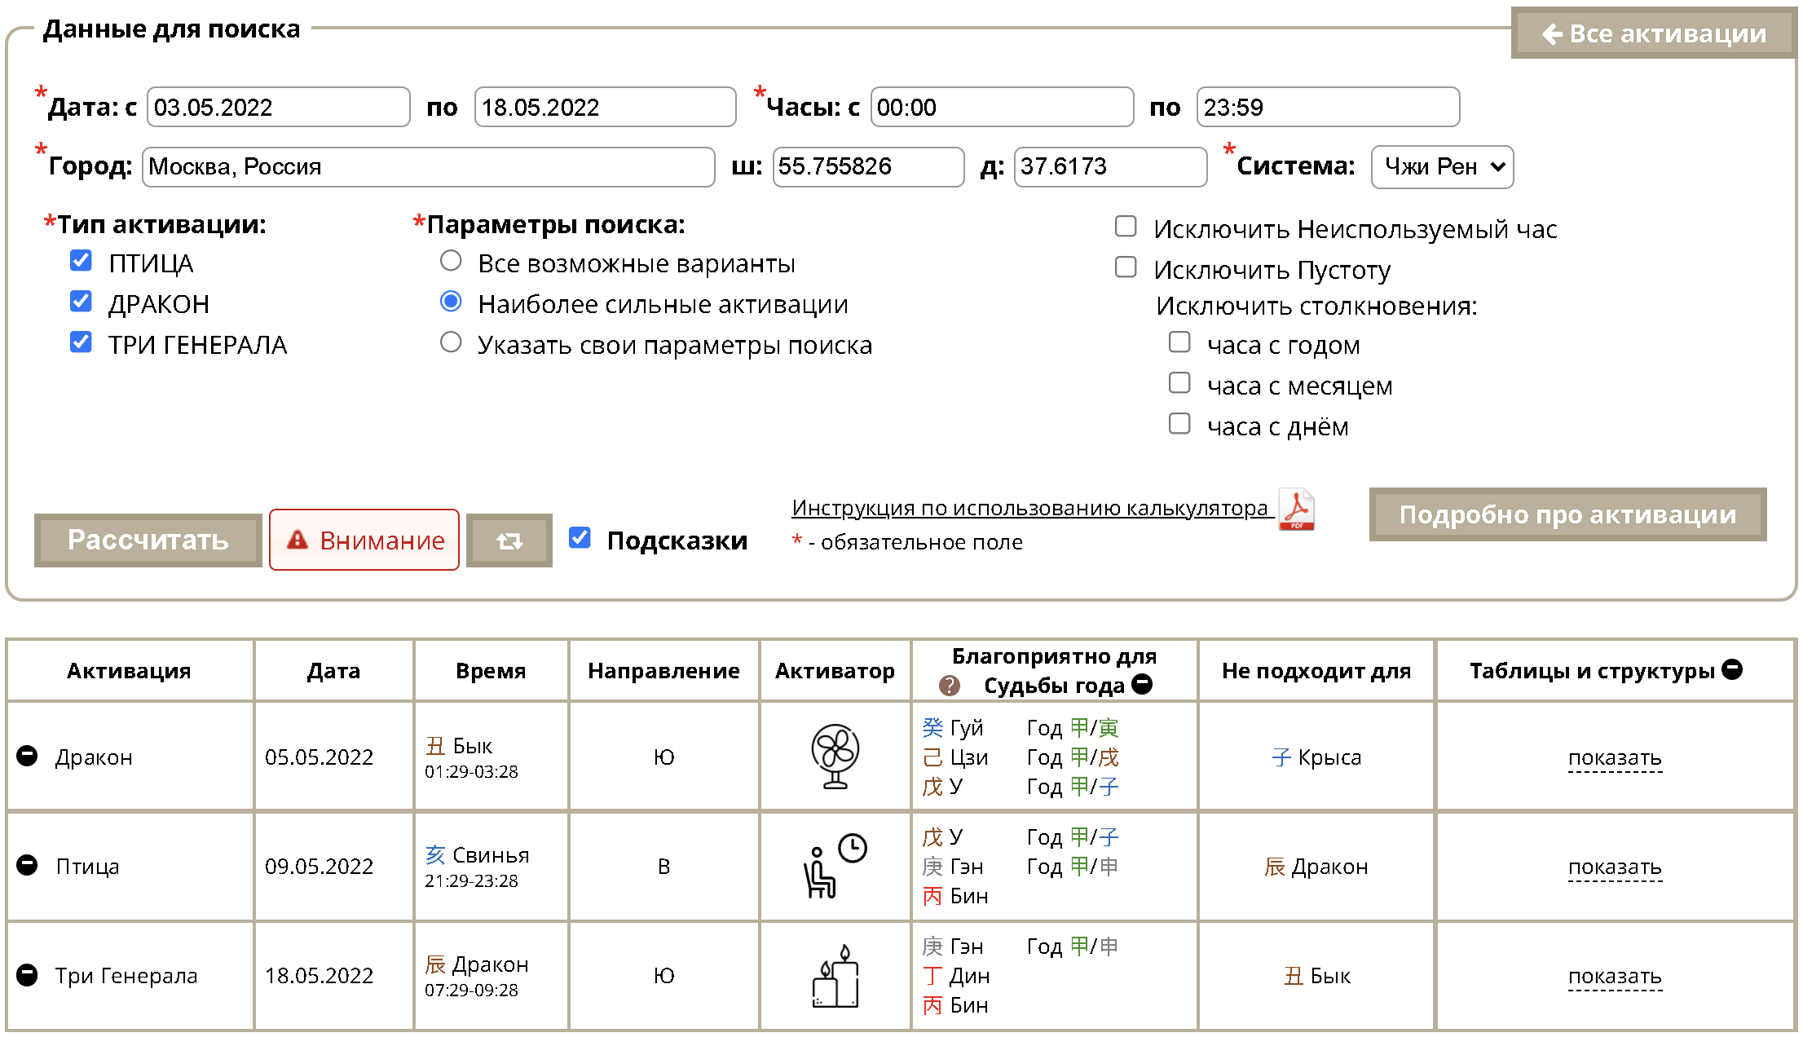Show tables for the Птица row
This screenshot has height=1037, width=1803.
1615,867
